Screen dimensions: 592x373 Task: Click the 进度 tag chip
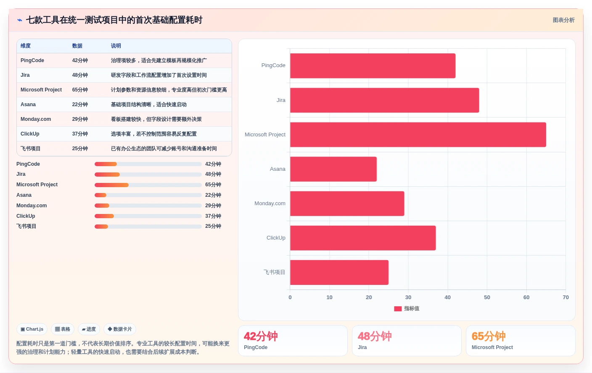[x=89, y=329]
